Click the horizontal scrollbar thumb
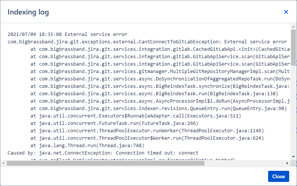 pos(106,163)
